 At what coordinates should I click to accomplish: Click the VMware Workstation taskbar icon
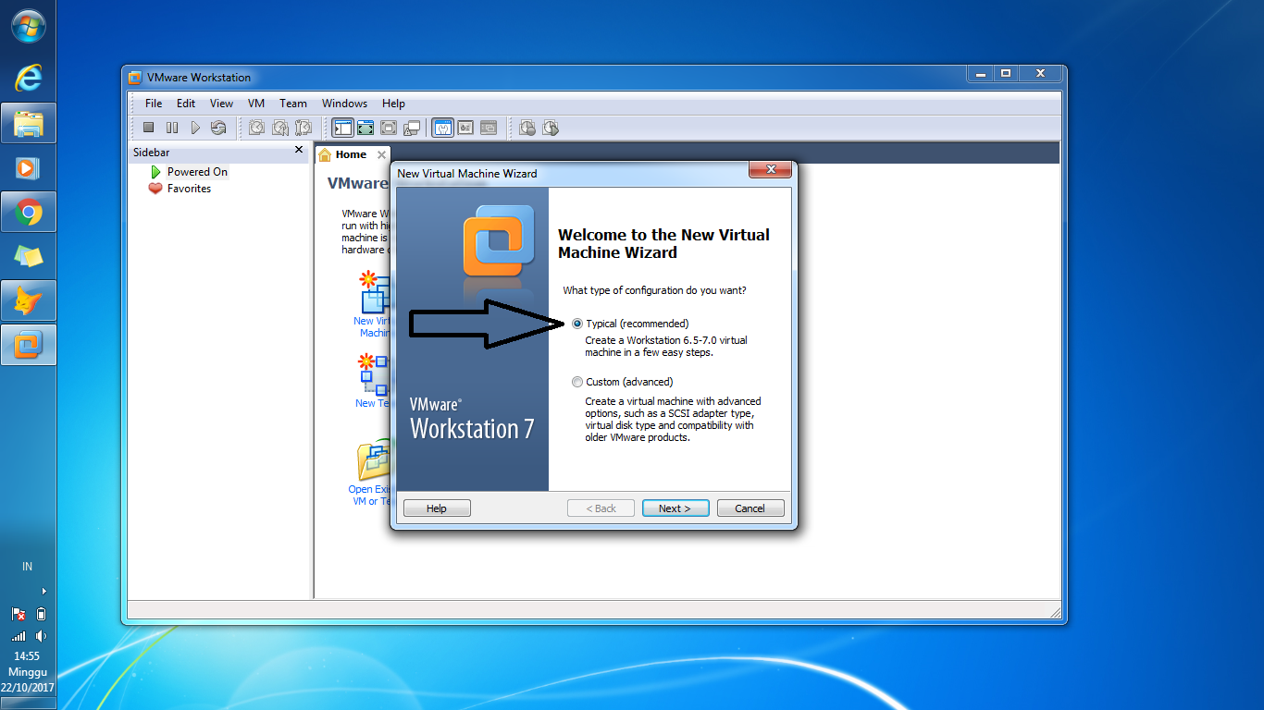(x=29, y=345)
